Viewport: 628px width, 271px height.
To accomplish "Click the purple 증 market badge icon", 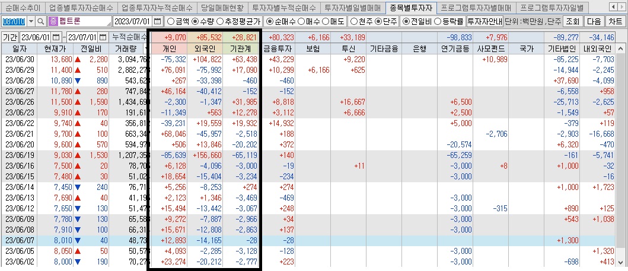I will [52, 21].
